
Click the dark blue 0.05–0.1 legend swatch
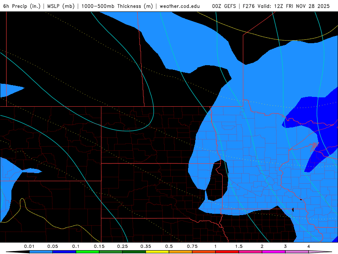tap(64, 252)
